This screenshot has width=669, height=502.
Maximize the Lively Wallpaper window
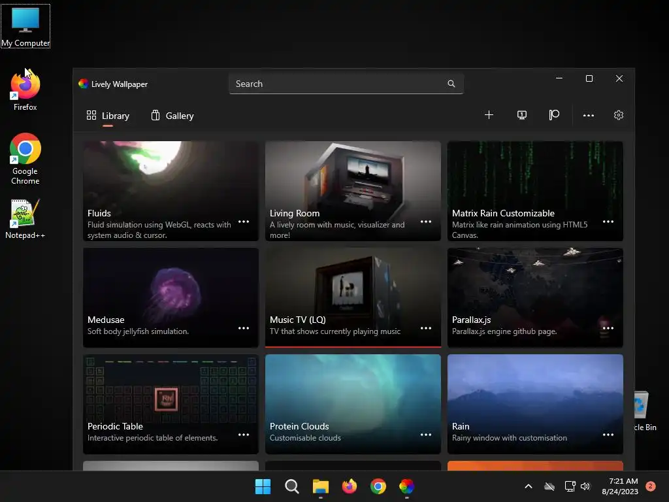(x=589, y=78)
